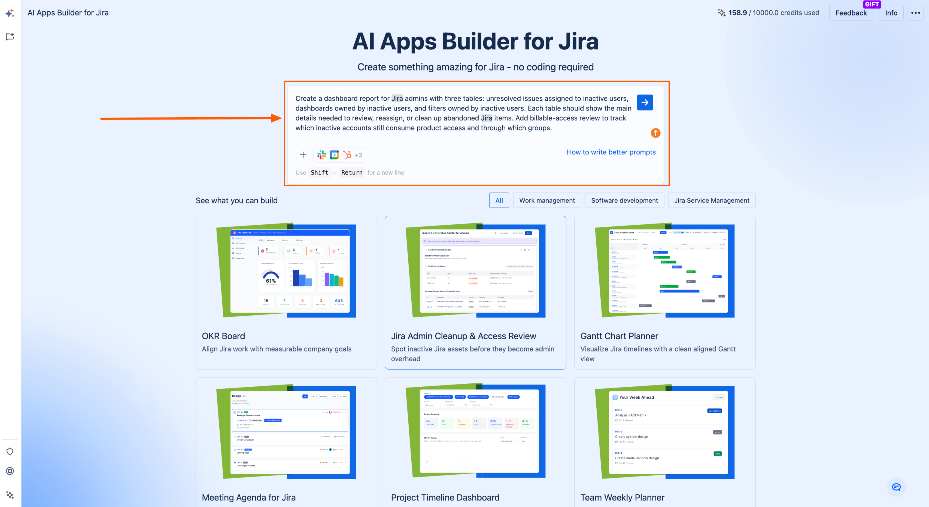Expand the +3 more integrations list
The width and height of the screenshot is (929, 507).
pyautogui.click(x=358, y=155)
